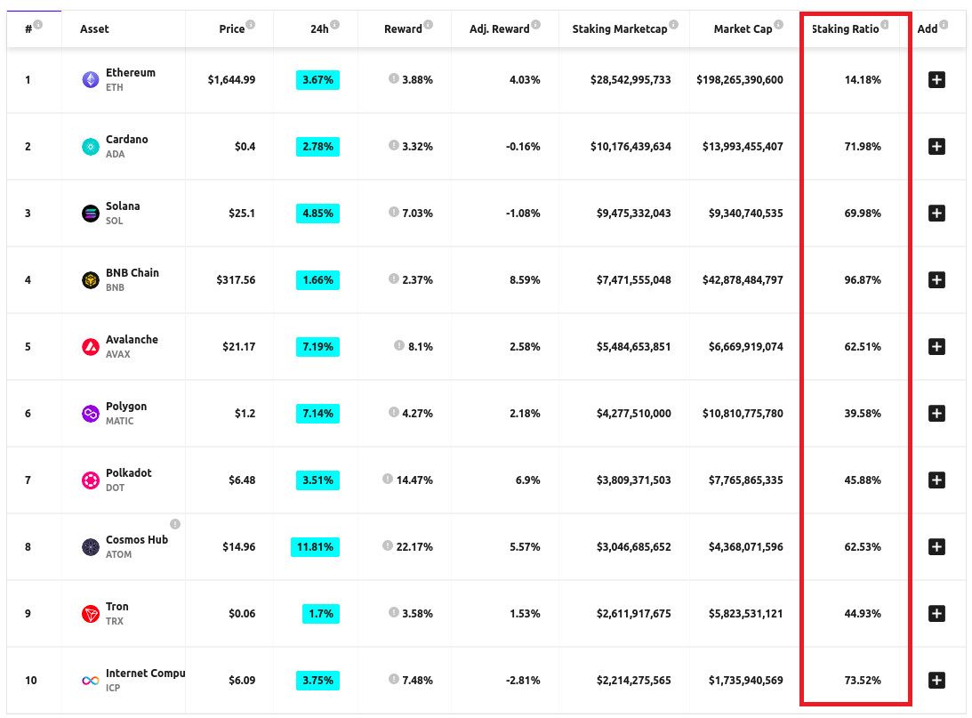Add Internet Computer using plus button
The image size is (972, 718).
pyautogui.click(x=936, y=681)
